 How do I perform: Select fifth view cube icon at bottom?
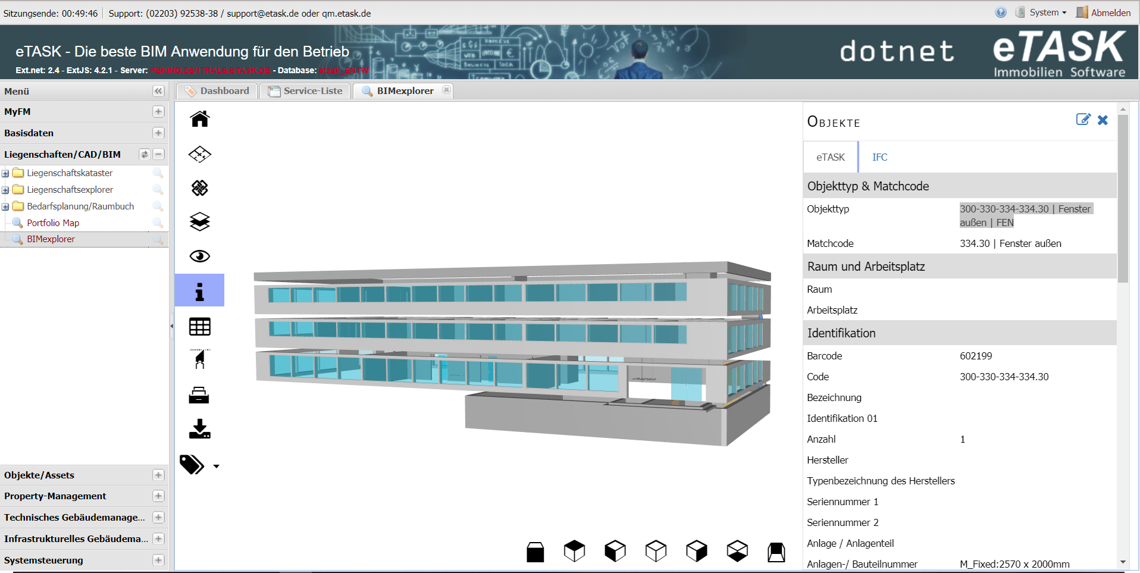click(697, 551)
